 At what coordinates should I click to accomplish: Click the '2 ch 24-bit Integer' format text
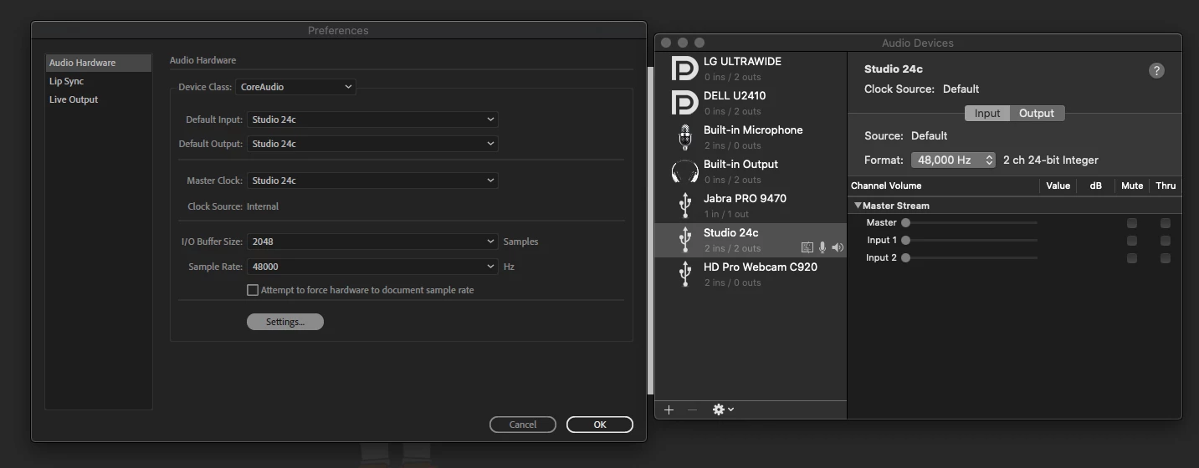[x=1051, y=160]
